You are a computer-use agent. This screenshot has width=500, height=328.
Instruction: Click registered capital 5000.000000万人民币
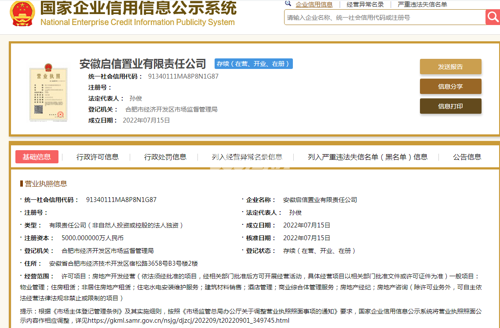point(92,238)
